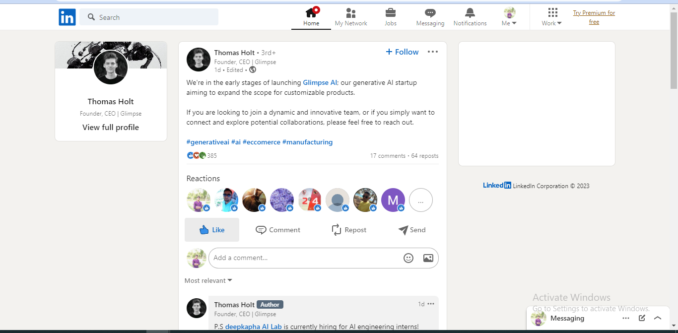The height and width of the screenshot is (333, 678).
Task: Click Thomas Holt name on the post
Action: tap(234, 53)
